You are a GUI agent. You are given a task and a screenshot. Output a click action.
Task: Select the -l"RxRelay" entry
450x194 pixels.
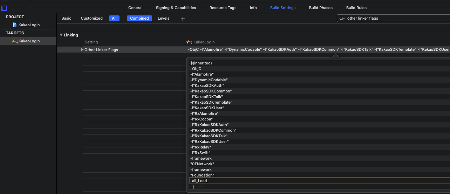[319, 147]
